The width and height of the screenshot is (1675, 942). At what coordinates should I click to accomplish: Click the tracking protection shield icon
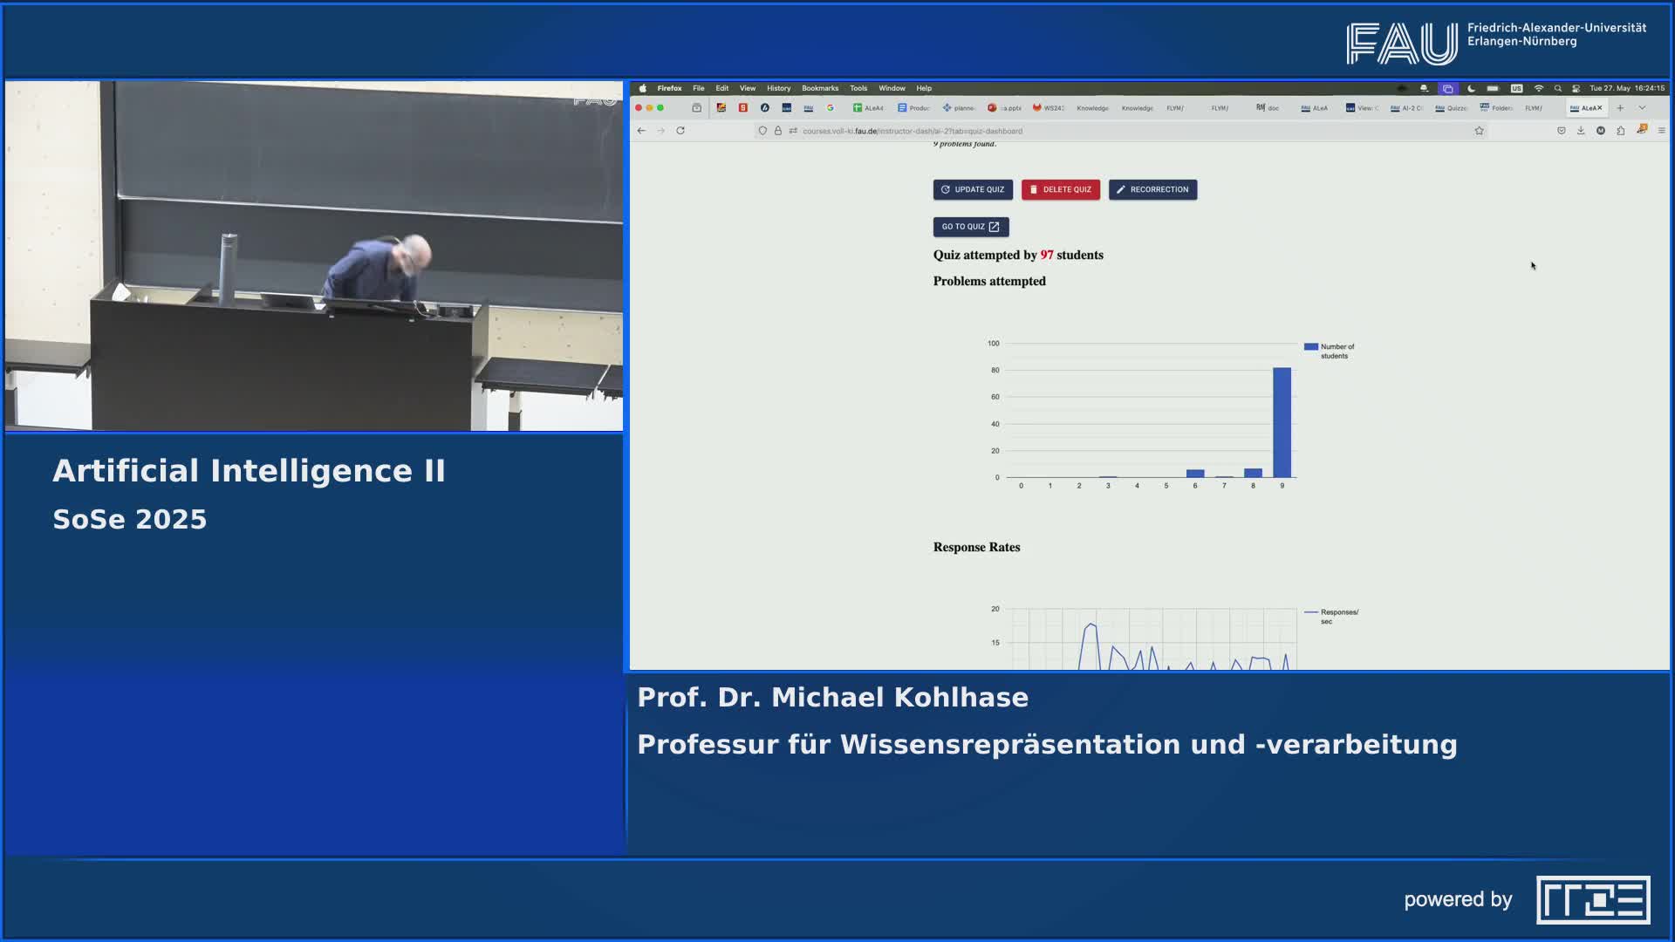[762, 131]
